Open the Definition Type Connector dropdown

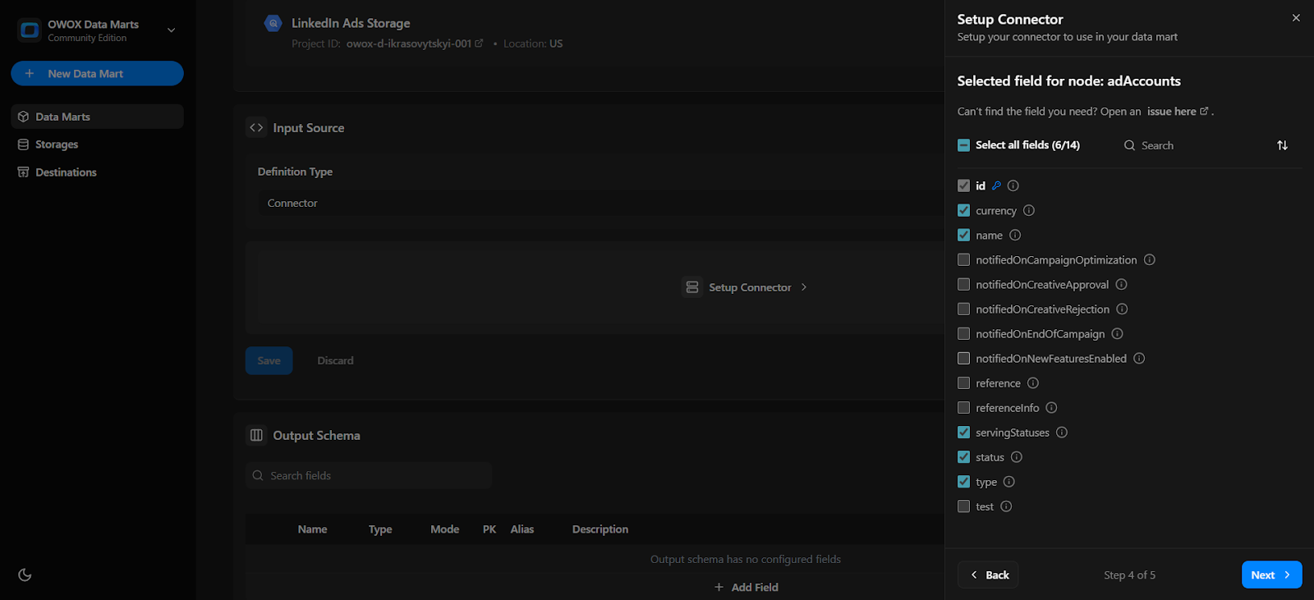tap(601, 204)
